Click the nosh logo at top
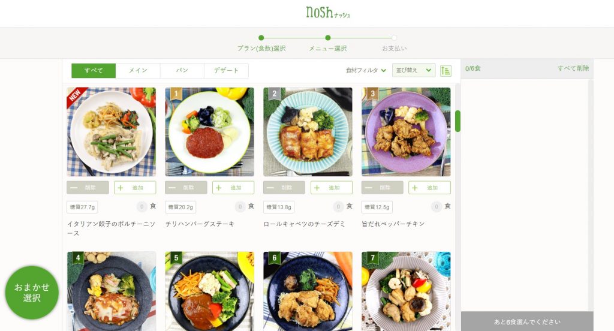Screen dimensions: 614x331 pos(328,12)
